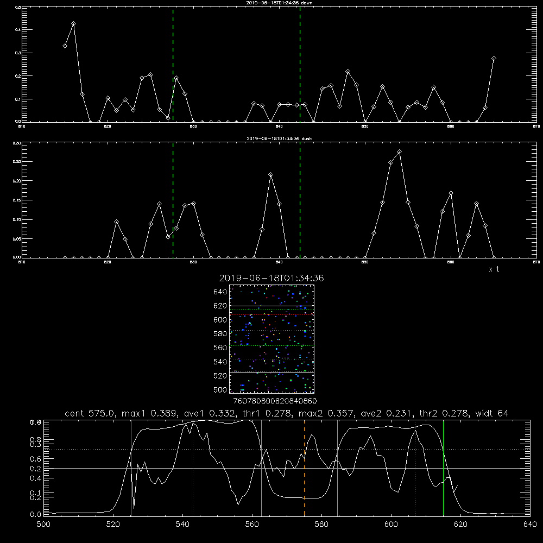Click the 0.4 y-axis label on the dawn plot
The height and width of the screenshot is (543, 543).
coord(18,30)
